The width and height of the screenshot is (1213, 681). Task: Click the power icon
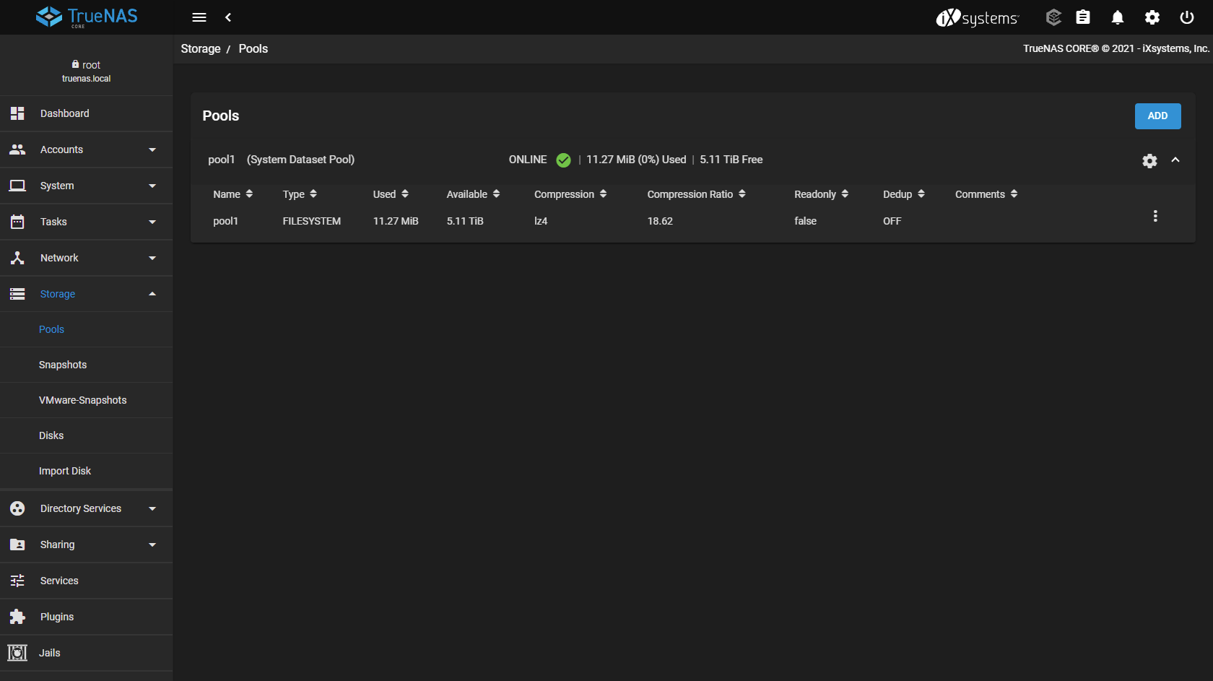point(1187,17)
